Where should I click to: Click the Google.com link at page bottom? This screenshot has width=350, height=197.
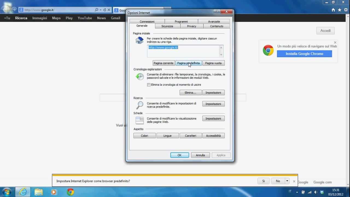tap(322, 182)
